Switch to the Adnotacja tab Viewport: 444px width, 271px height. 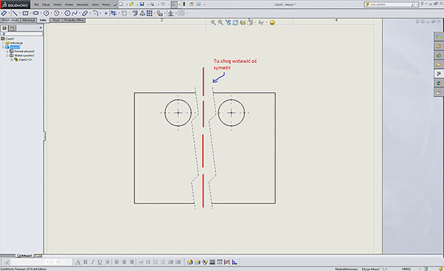29,21
